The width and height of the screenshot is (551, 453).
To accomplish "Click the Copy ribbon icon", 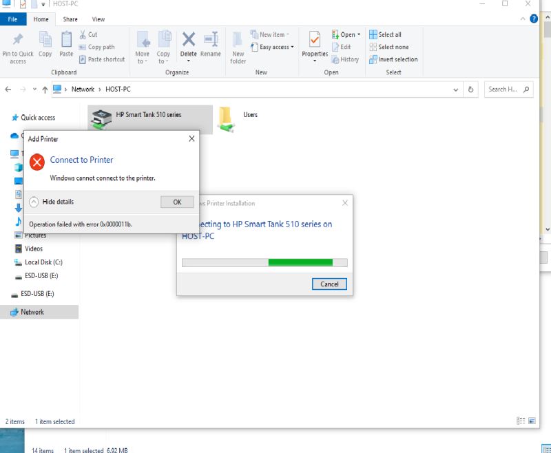I will tap(45, 39).
